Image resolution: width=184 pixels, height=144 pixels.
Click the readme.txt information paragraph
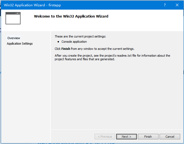click(112, 57)
